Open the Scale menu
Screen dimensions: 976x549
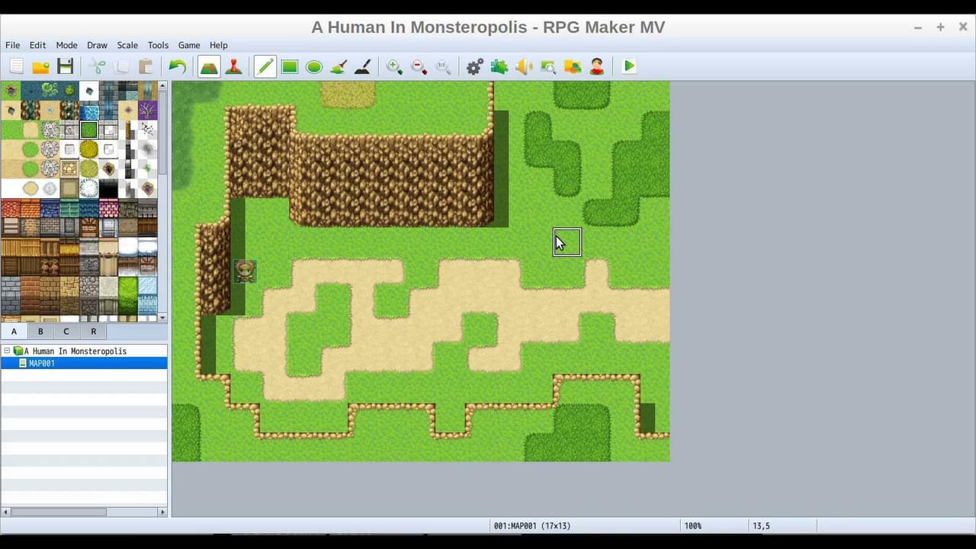coord(127,45)
